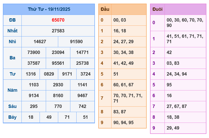Click the Đuôi column header
209x138 pixels.
(x=158, y=9)
